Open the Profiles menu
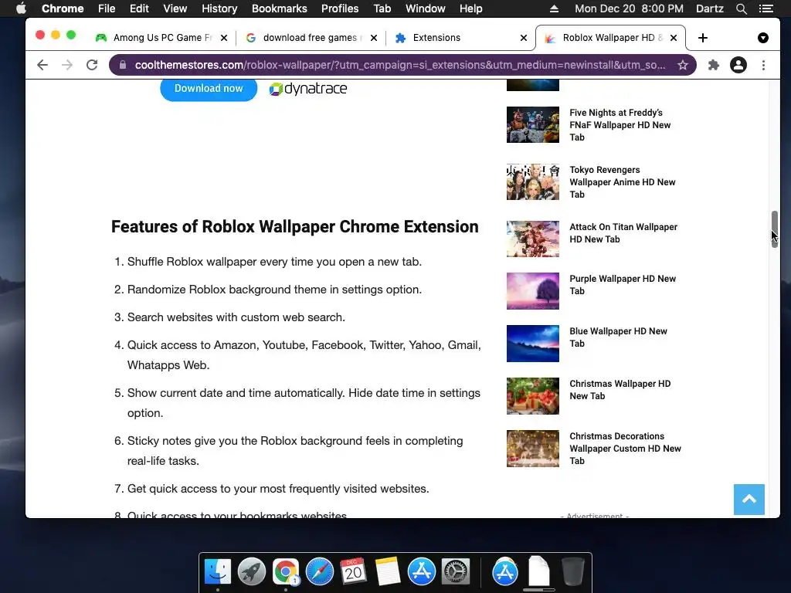The width and height of the screenshot is (791, 593). point(340,8)
